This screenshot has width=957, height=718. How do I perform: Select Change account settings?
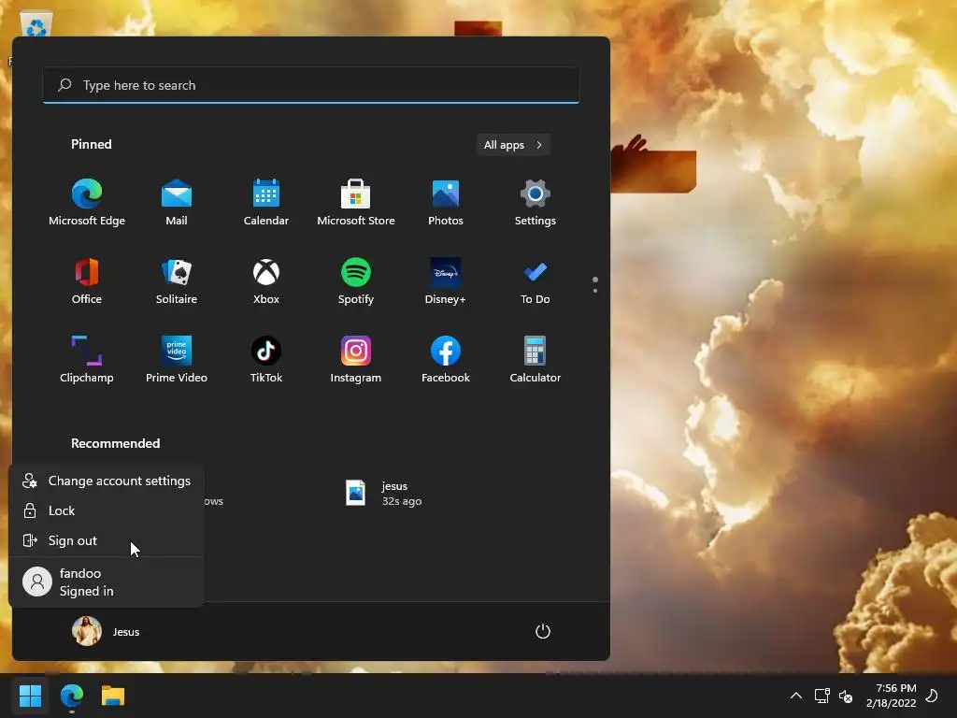(x=107, y=481)
